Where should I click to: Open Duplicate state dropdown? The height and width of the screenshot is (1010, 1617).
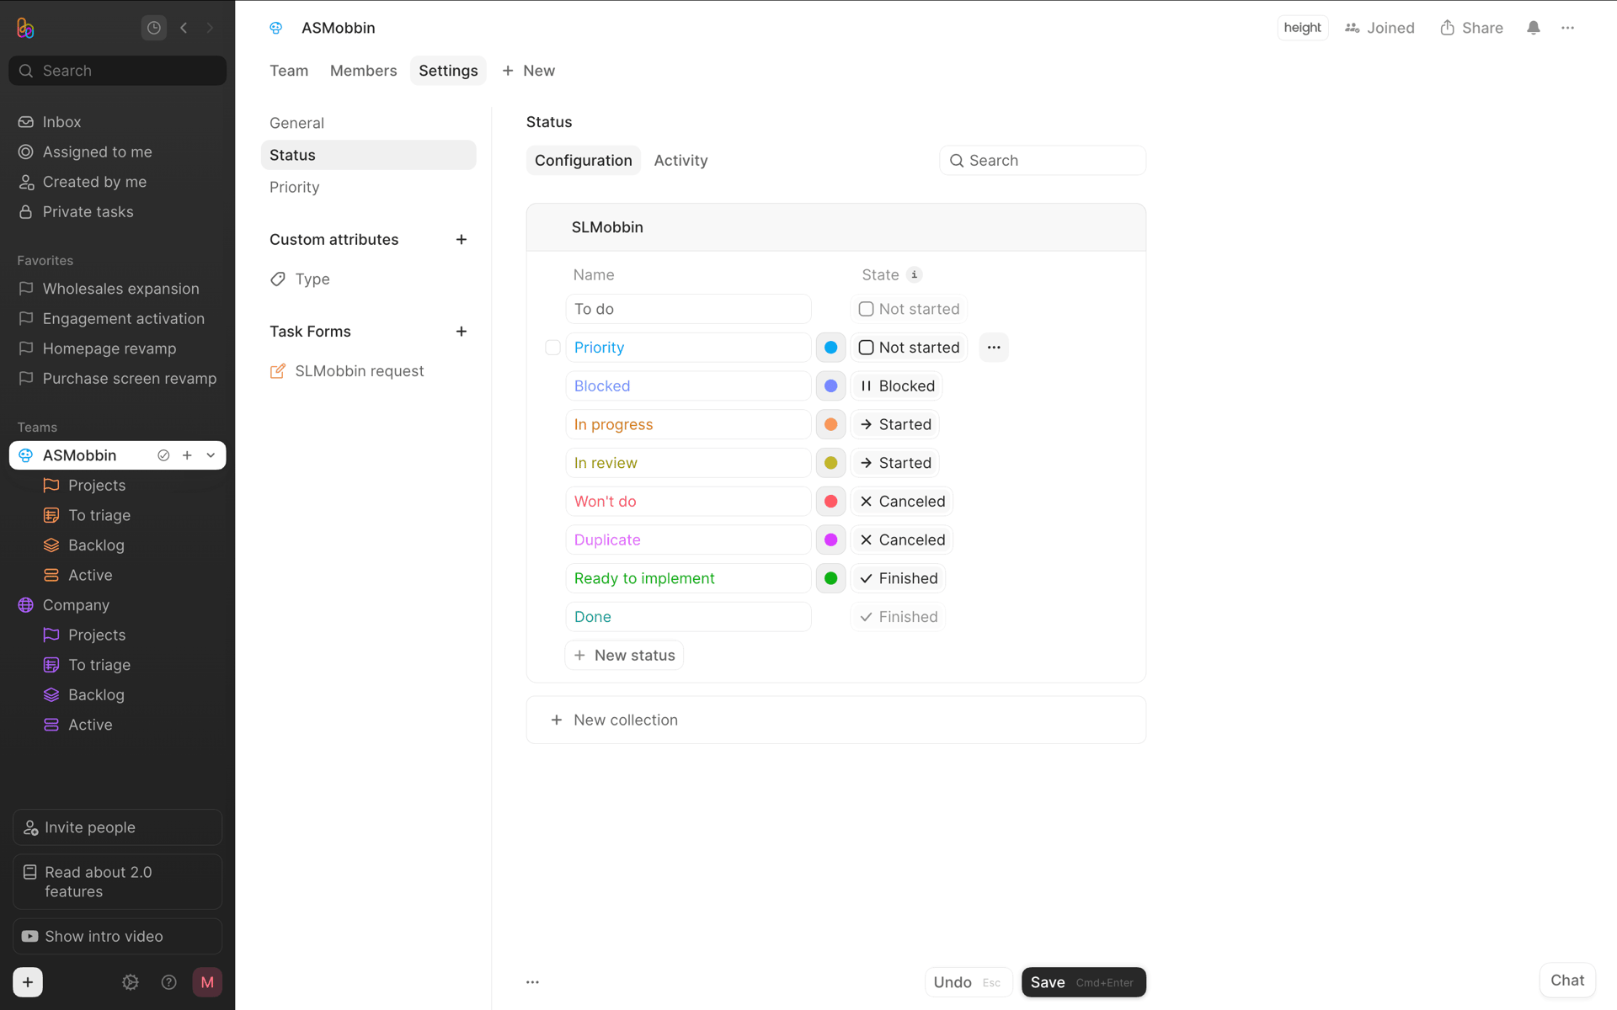[902, 540]
